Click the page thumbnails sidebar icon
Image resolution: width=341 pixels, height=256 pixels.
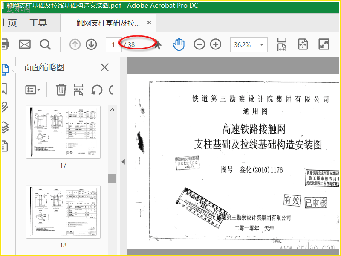pos(5,70)
